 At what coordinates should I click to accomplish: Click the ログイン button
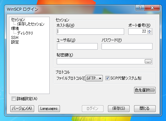[x=93, y=108]
